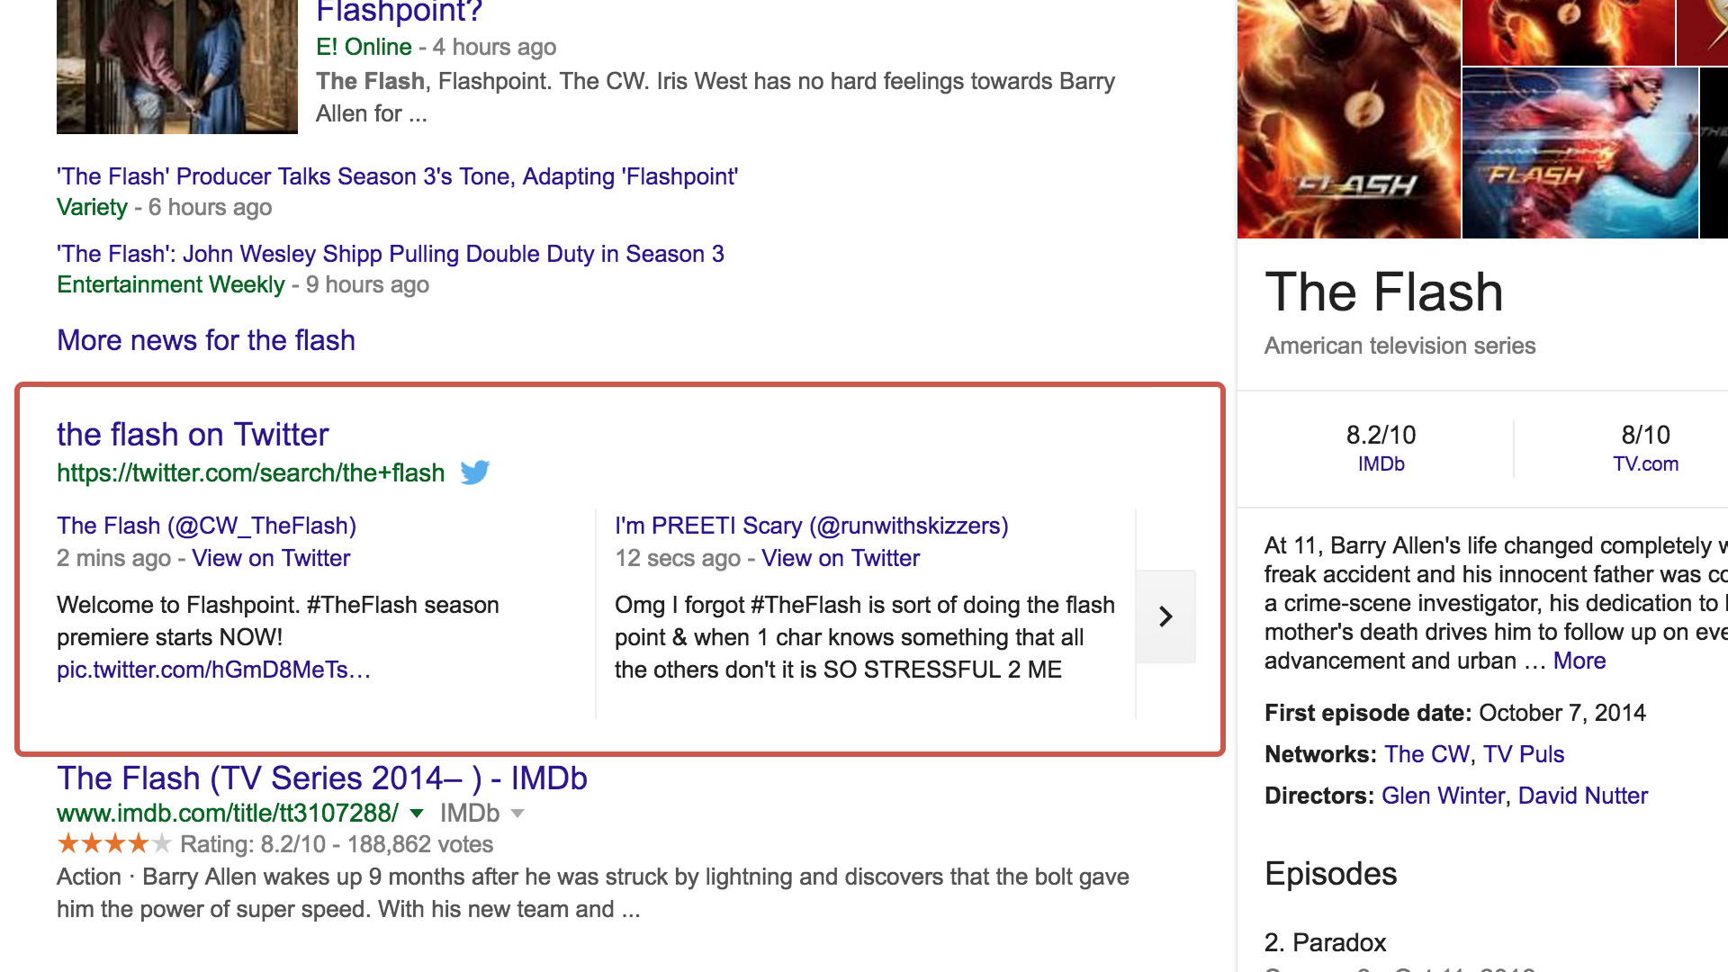Open the large Flash poster image

point(1348,119)
